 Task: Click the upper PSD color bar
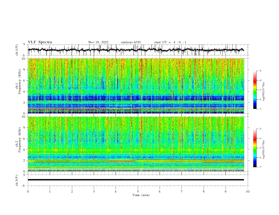click(x=255, y=90)
